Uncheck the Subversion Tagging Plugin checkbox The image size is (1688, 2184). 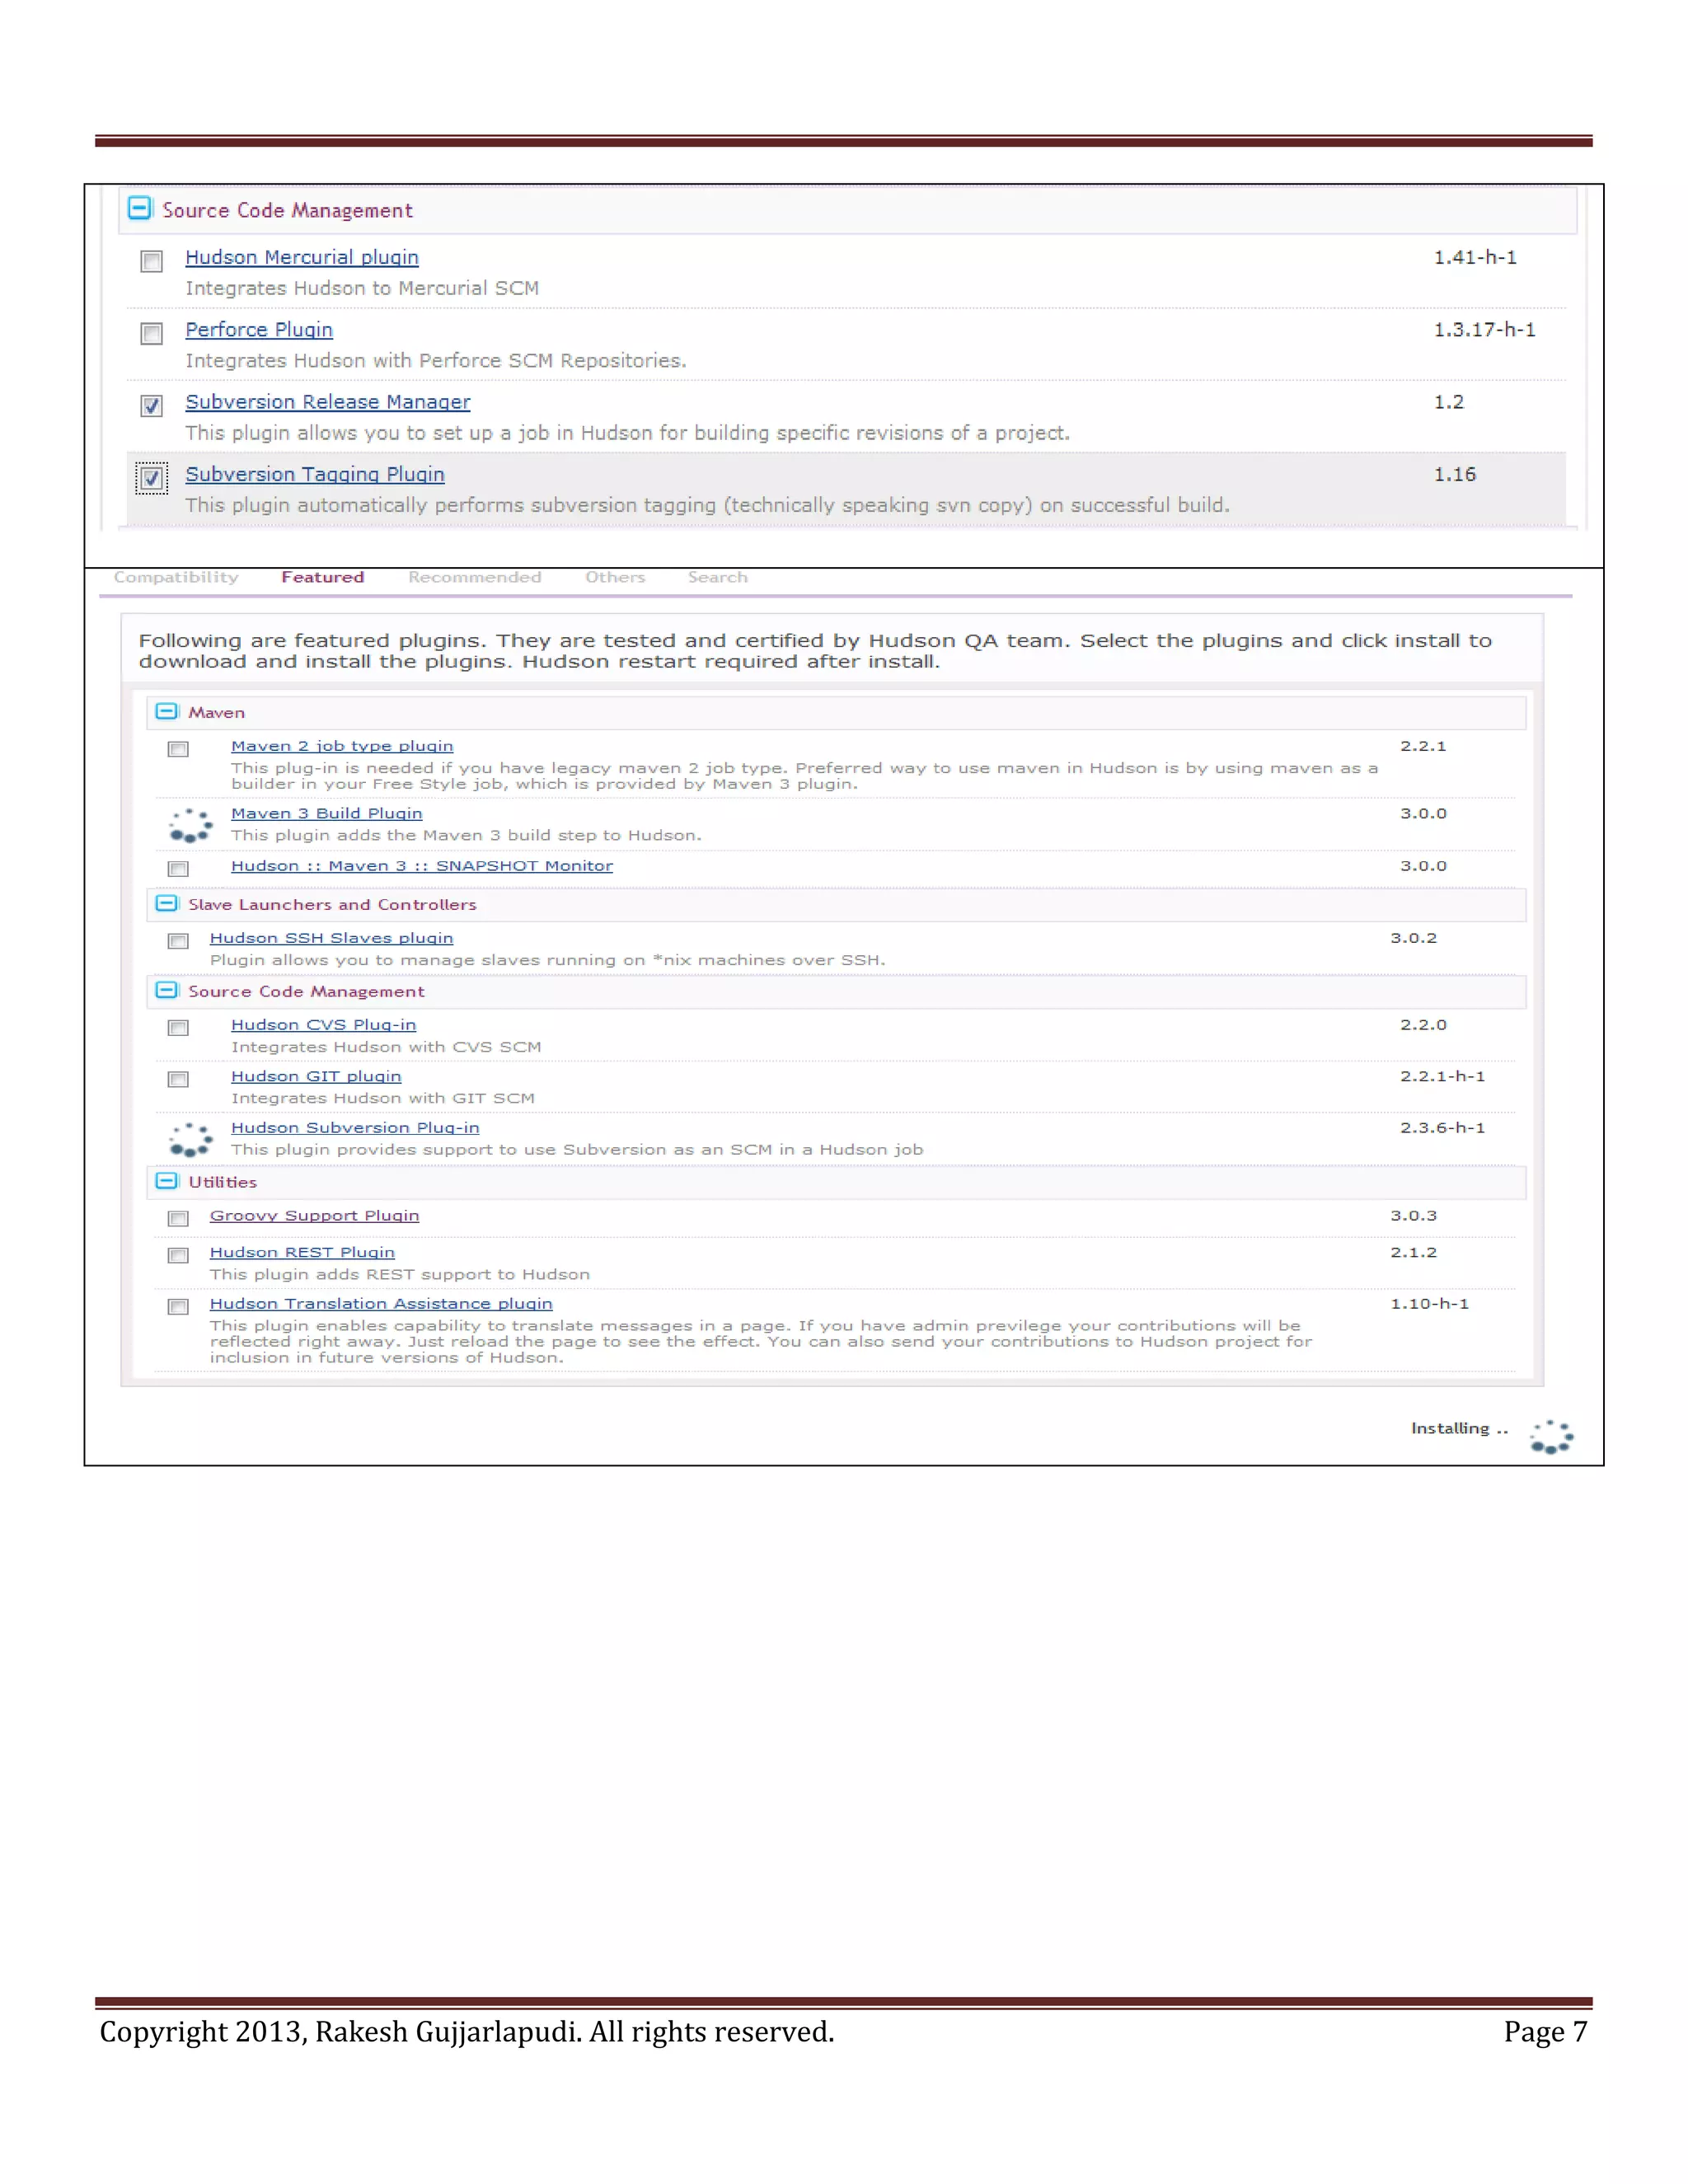click(152, 478)
